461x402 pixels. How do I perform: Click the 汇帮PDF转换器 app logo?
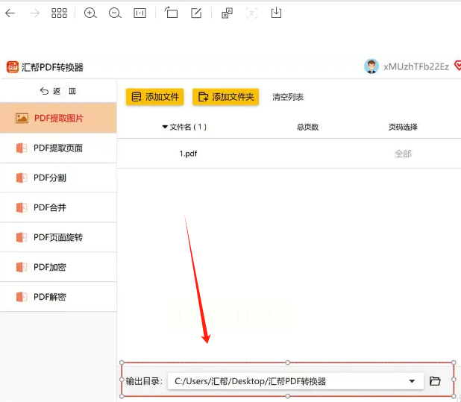point(13,67)
